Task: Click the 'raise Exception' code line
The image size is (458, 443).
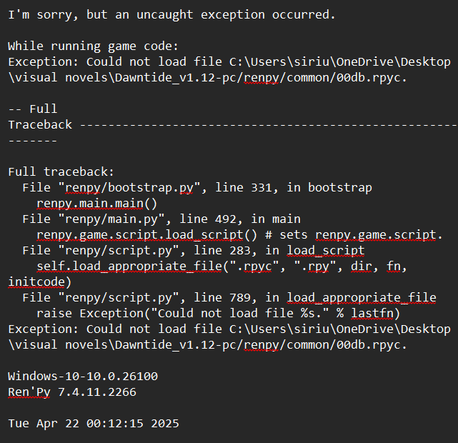Action: pos(218,314)
